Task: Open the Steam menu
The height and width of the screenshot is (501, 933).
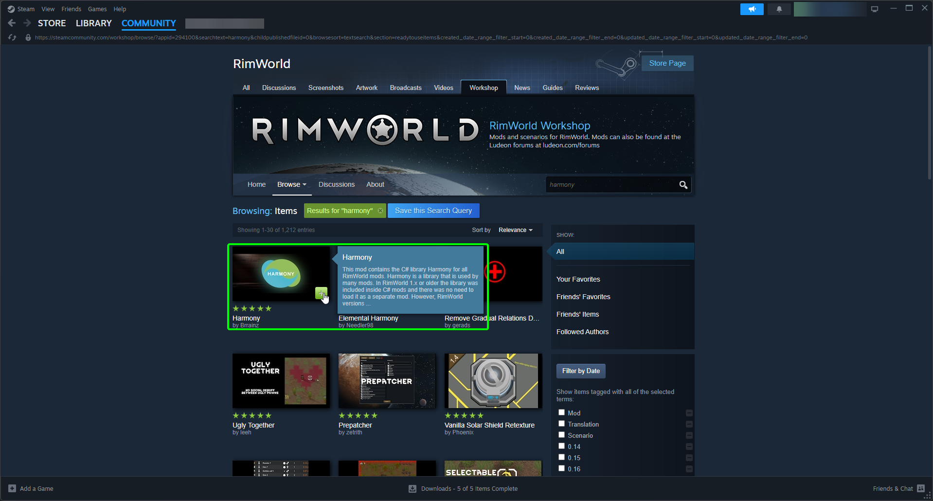Action: pos(26,9)
